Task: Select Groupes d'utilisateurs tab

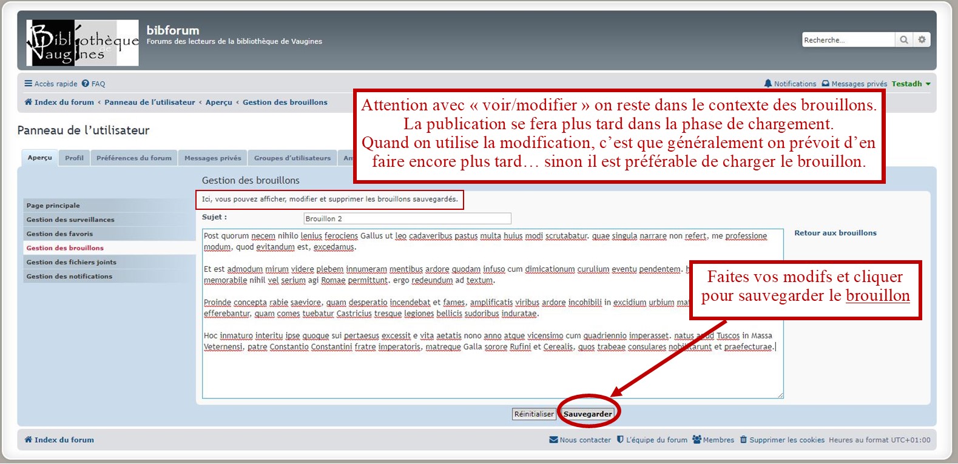Action: [292, 158]
